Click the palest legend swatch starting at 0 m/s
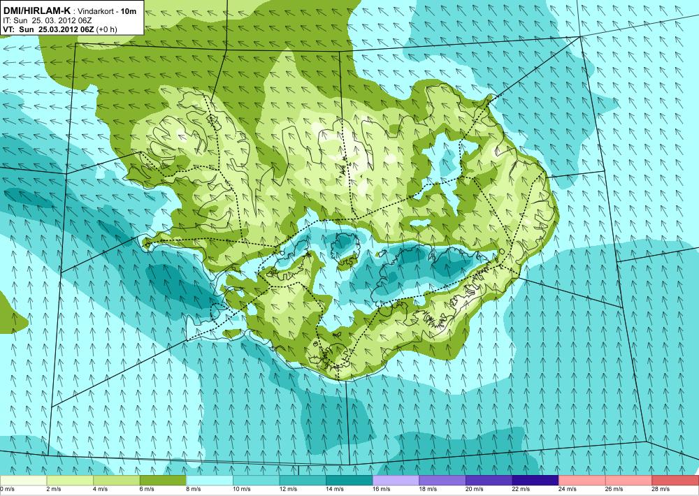 pyautogui.click(x=23, y=481)
